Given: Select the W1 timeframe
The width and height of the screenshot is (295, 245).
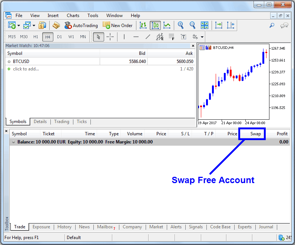Looking at the screenshot, I should pos(71,37).
